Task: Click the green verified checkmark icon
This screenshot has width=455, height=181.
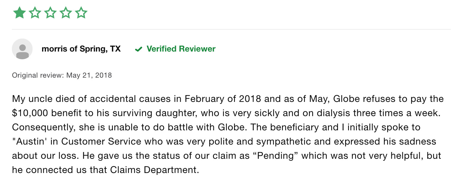Action: [x=138, y=49]
